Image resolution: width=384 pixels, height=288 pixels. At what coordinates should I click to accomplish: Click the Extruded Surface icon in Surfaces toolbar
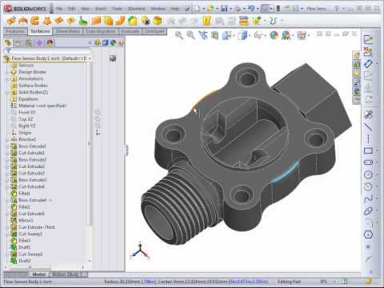(x=11, y=21)
